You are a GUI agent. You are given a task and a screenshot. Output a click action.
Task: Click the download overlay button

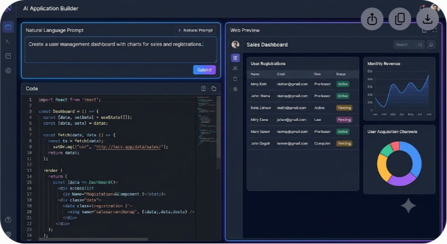[x=427, y=19]
